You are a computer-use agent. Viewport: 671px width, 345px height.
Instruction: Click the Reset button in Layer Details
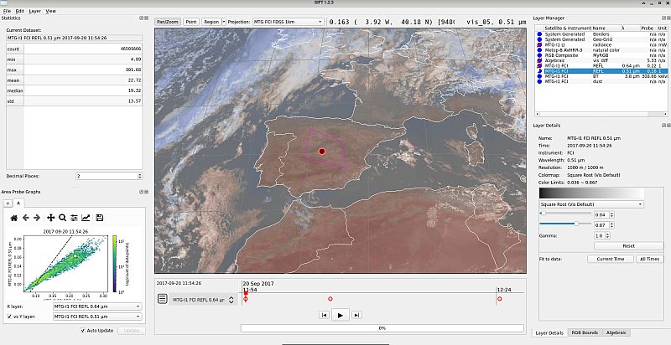628,246
